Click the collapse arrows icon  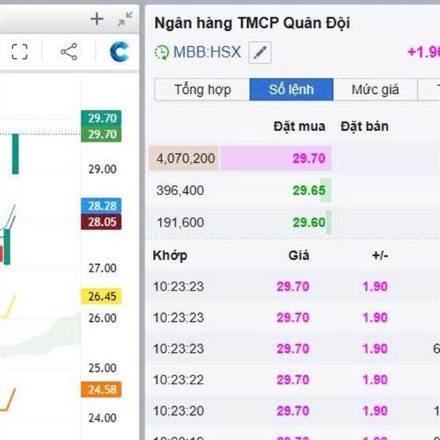point(125,19)
